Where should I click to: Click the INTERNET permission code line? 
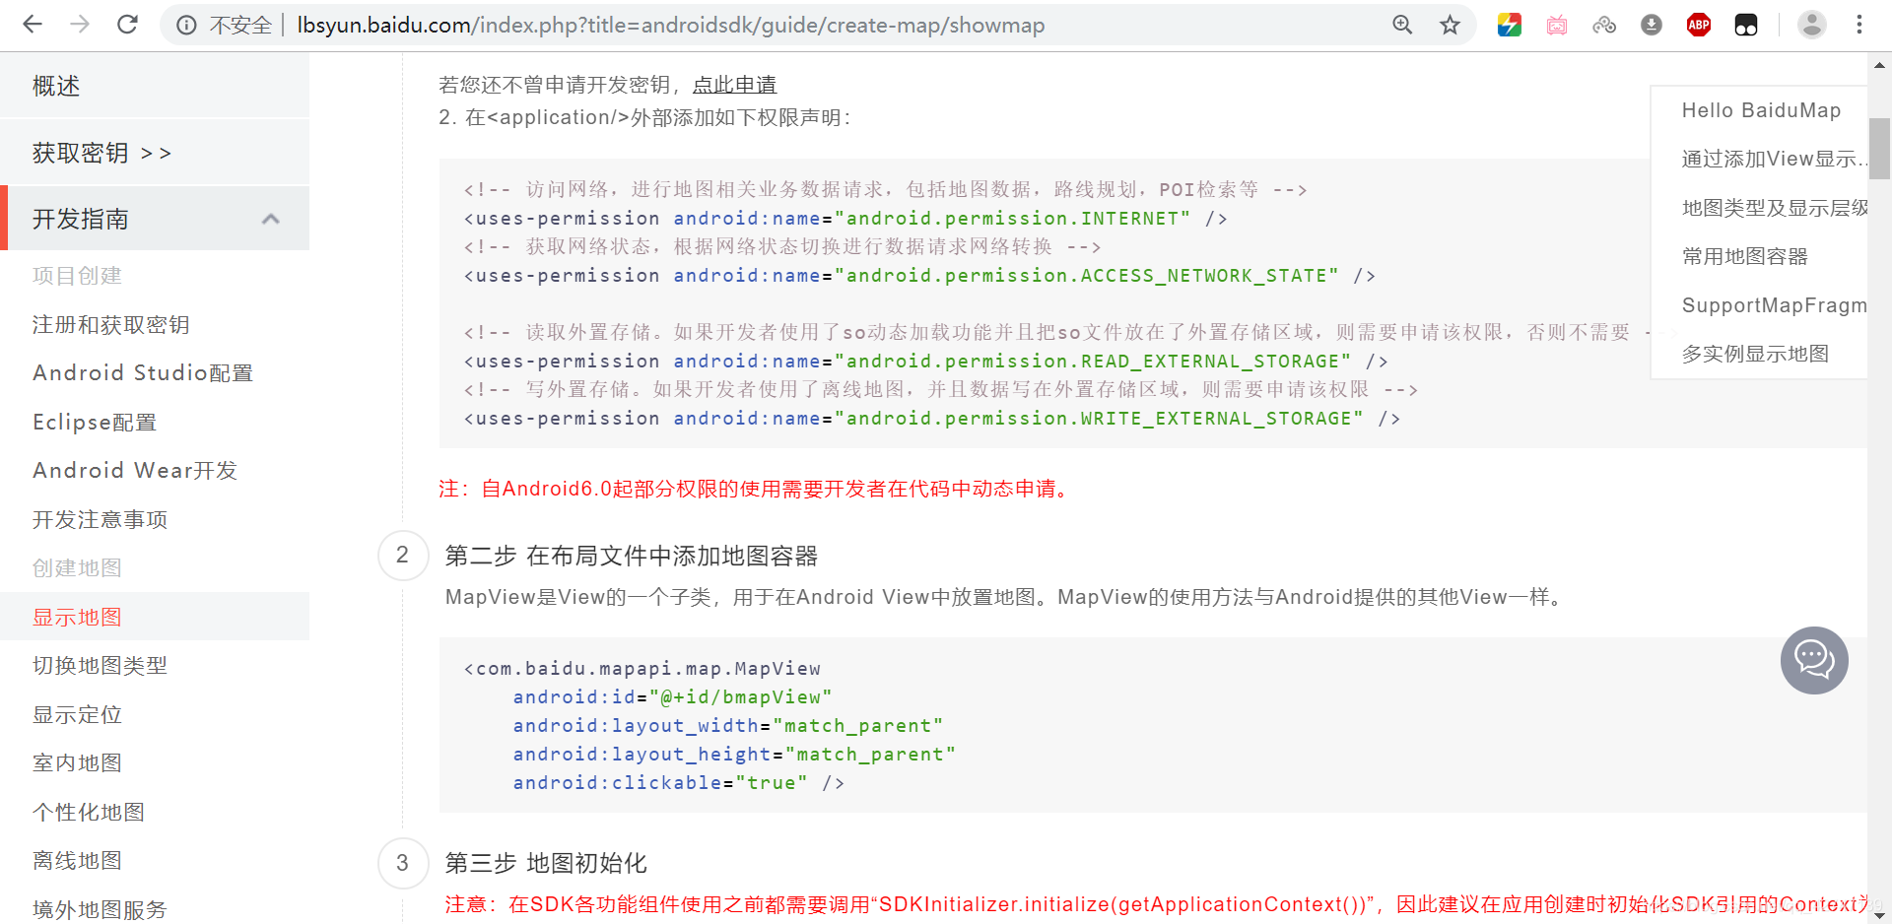(845, 219)
